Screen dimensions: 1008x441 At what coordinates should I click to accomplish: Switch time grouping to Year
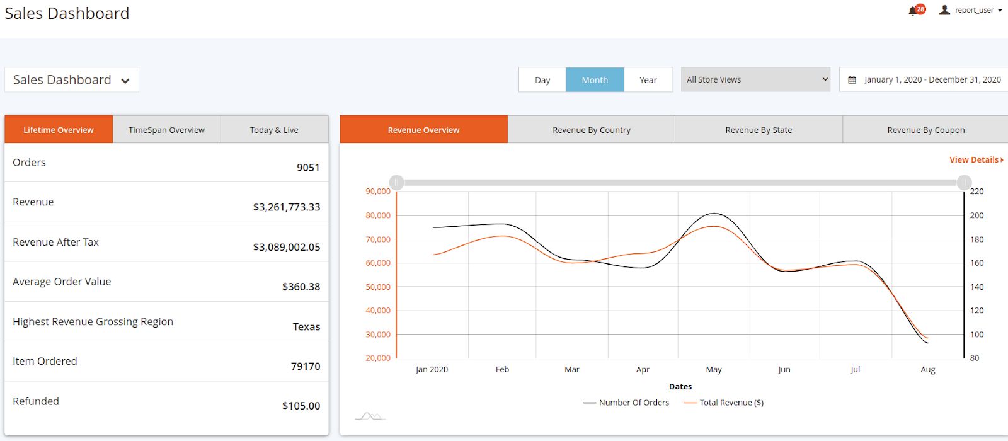coord(648,80)
